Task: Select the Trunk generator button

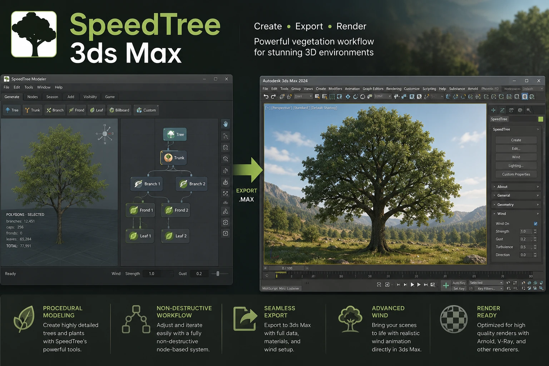Action: click(32, 110)
